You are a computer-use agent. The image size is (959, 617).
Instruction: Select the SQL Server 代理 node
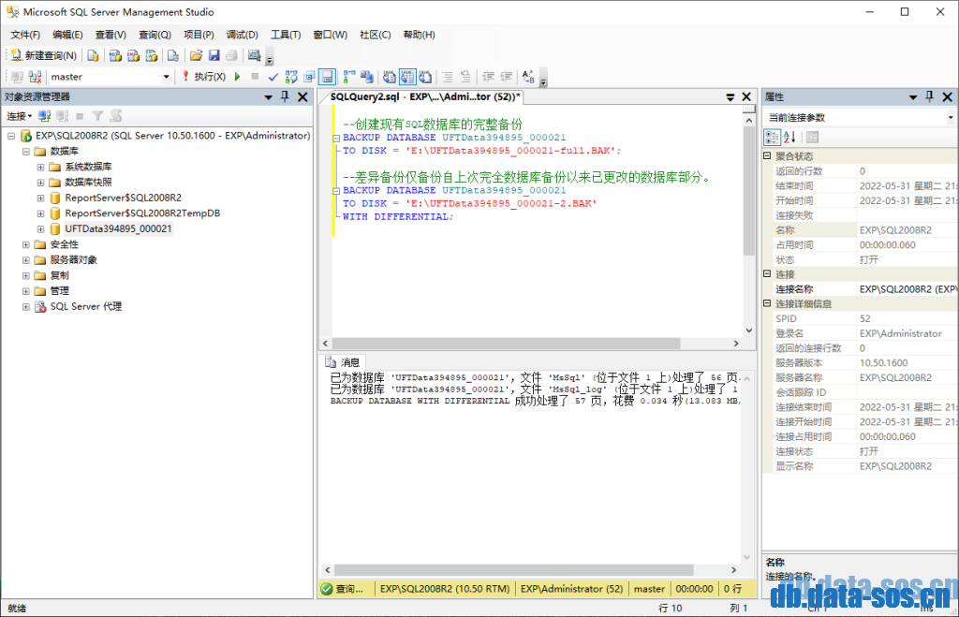point(85,306)
